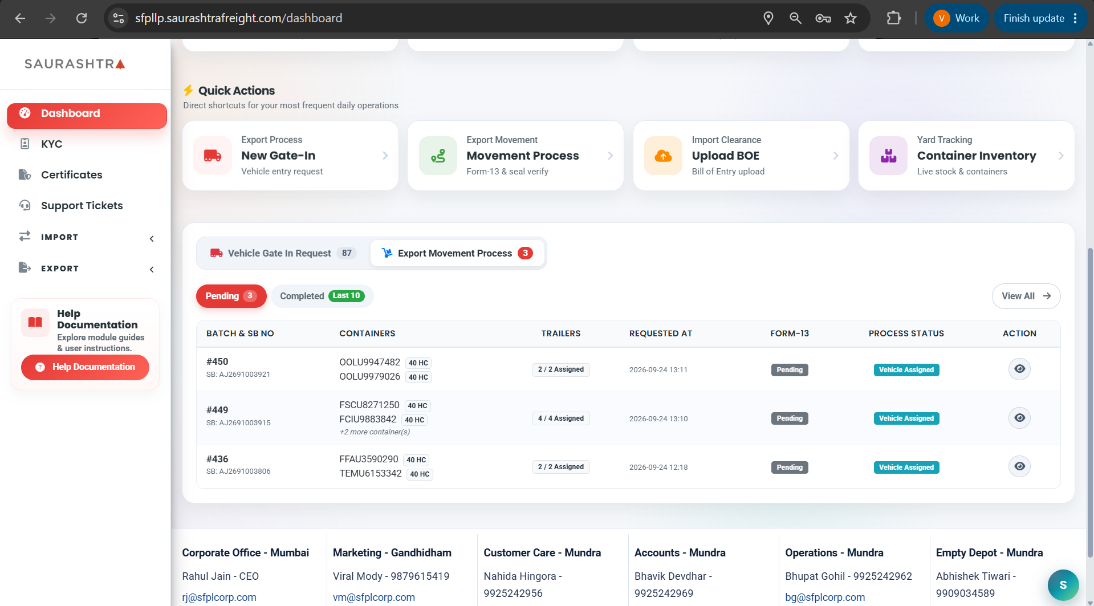Screen dimensions: 1094x606
Task: Click the browser back arrow
Action: coord(20,18)
